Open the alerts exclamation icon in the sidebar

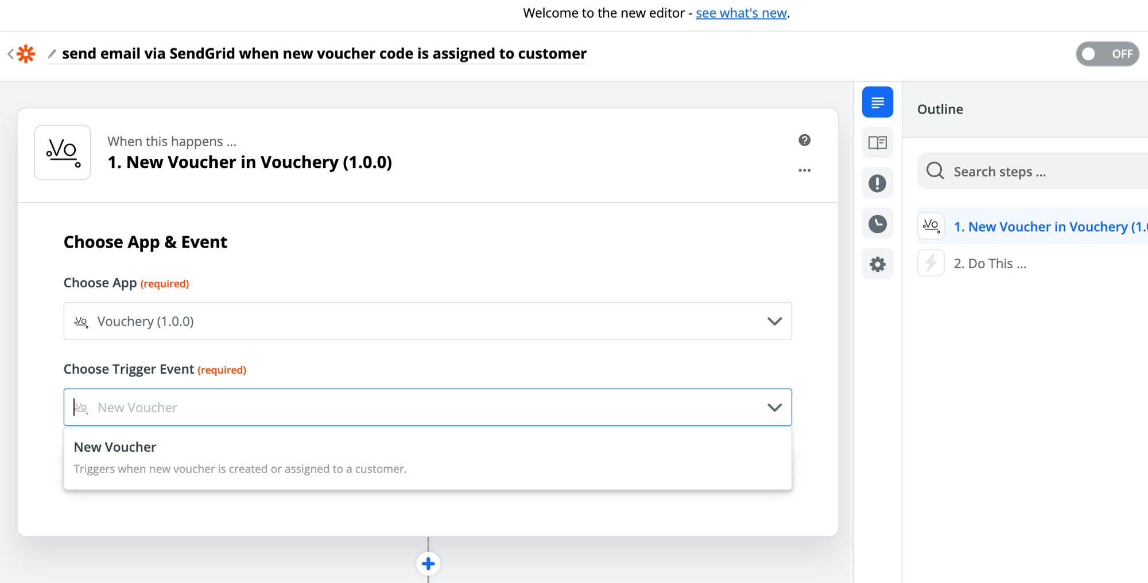[x=877, y=183]
